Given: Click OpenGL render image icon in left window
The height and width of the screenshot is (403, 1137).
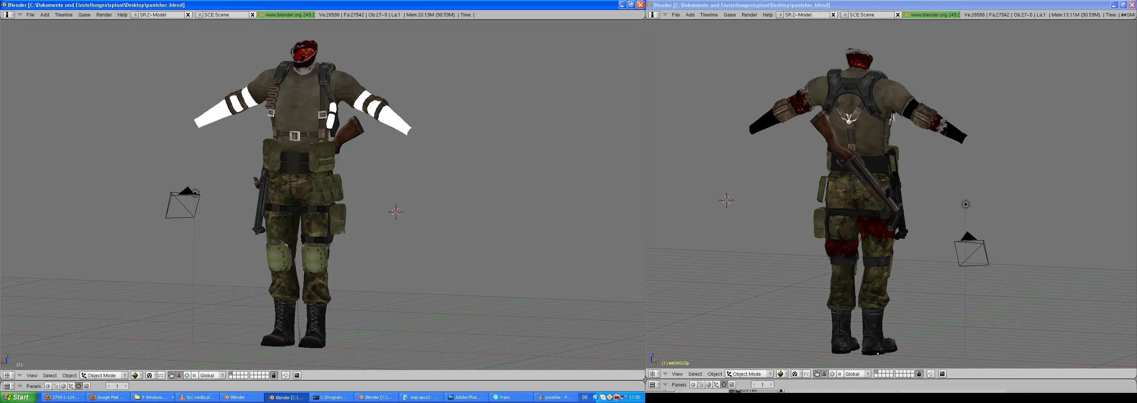Looking at the screenshot, I should click(x=297, y=376).
